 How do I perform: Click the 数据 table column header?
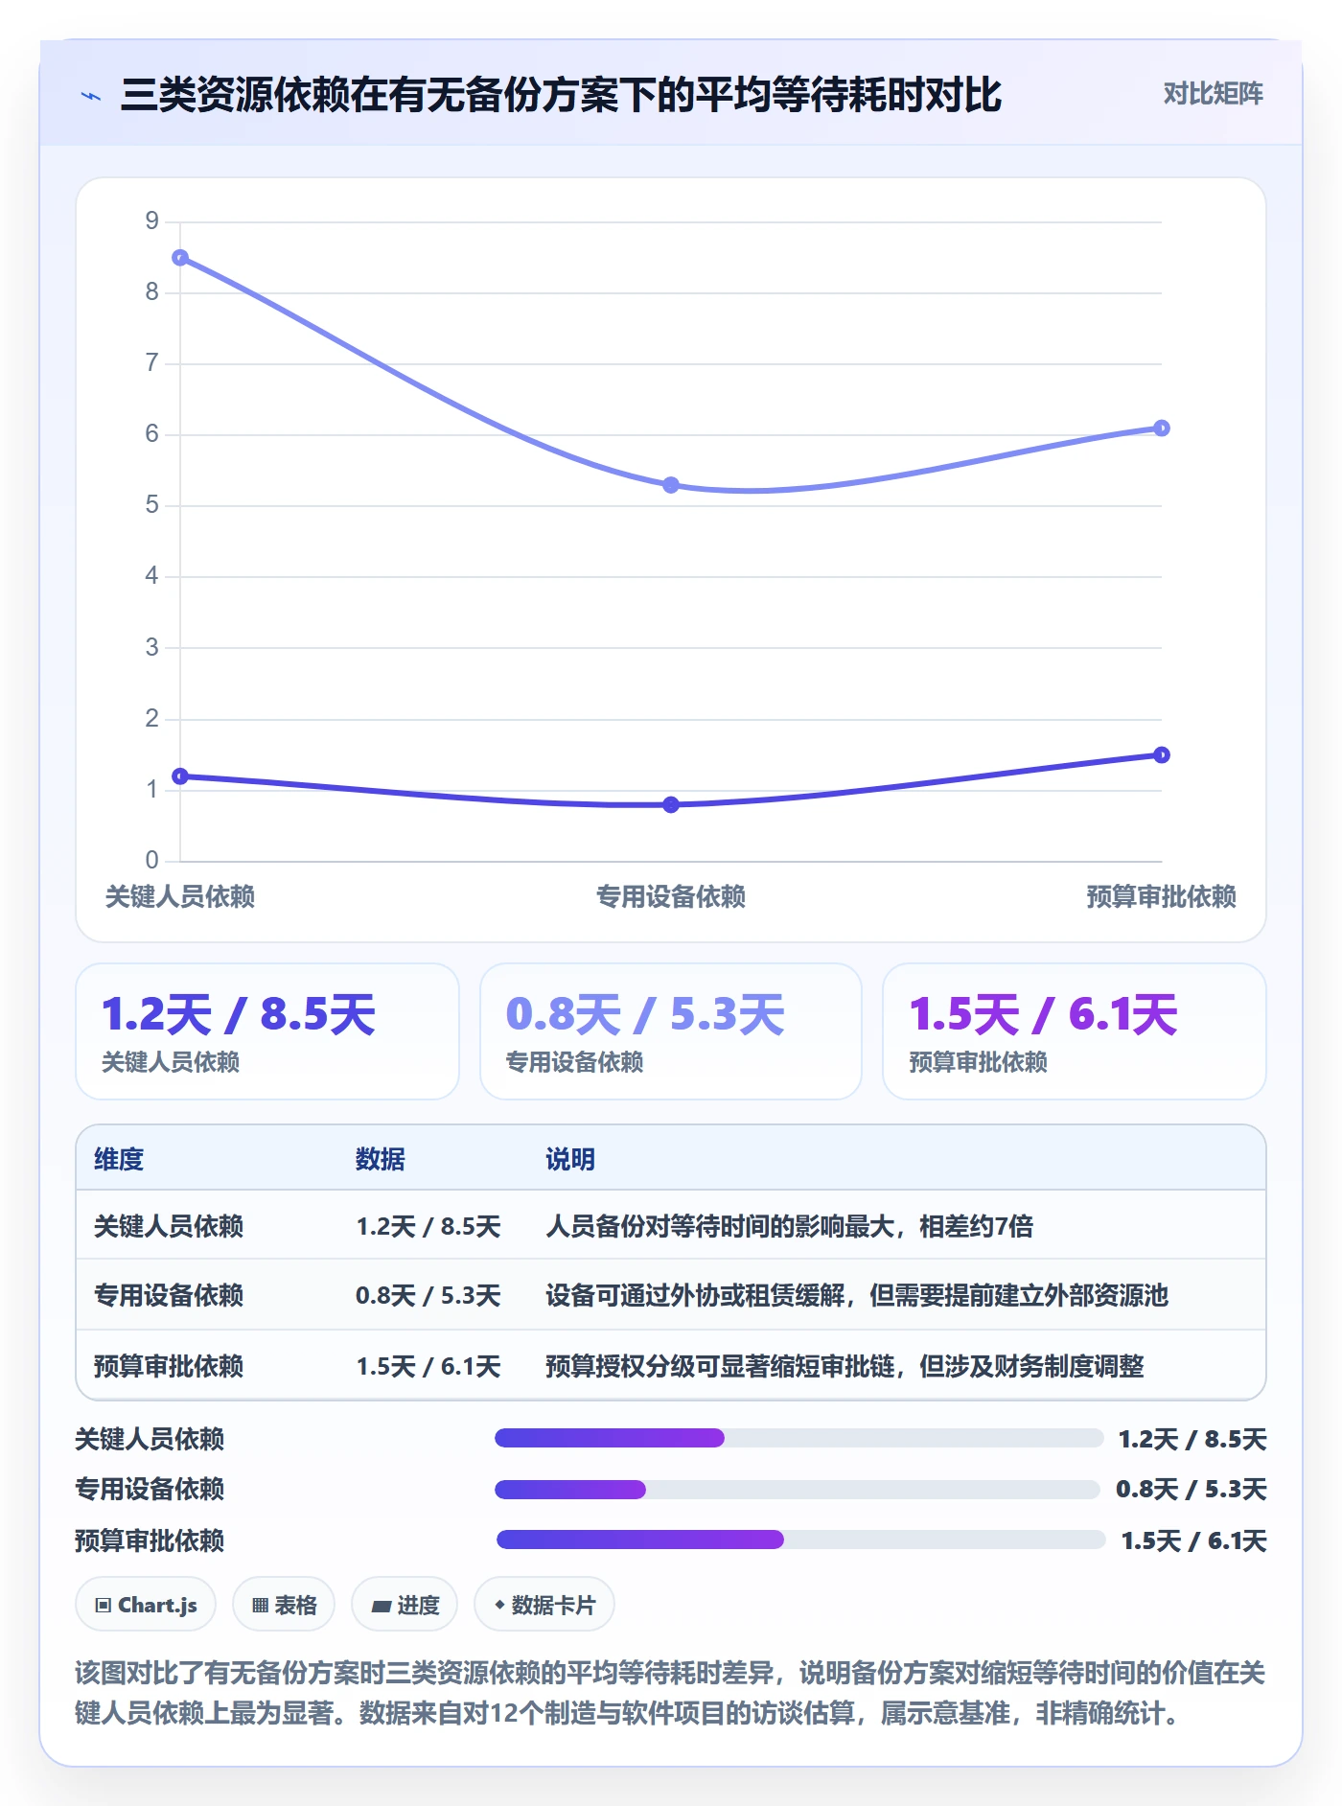(x=381, y=1159)
